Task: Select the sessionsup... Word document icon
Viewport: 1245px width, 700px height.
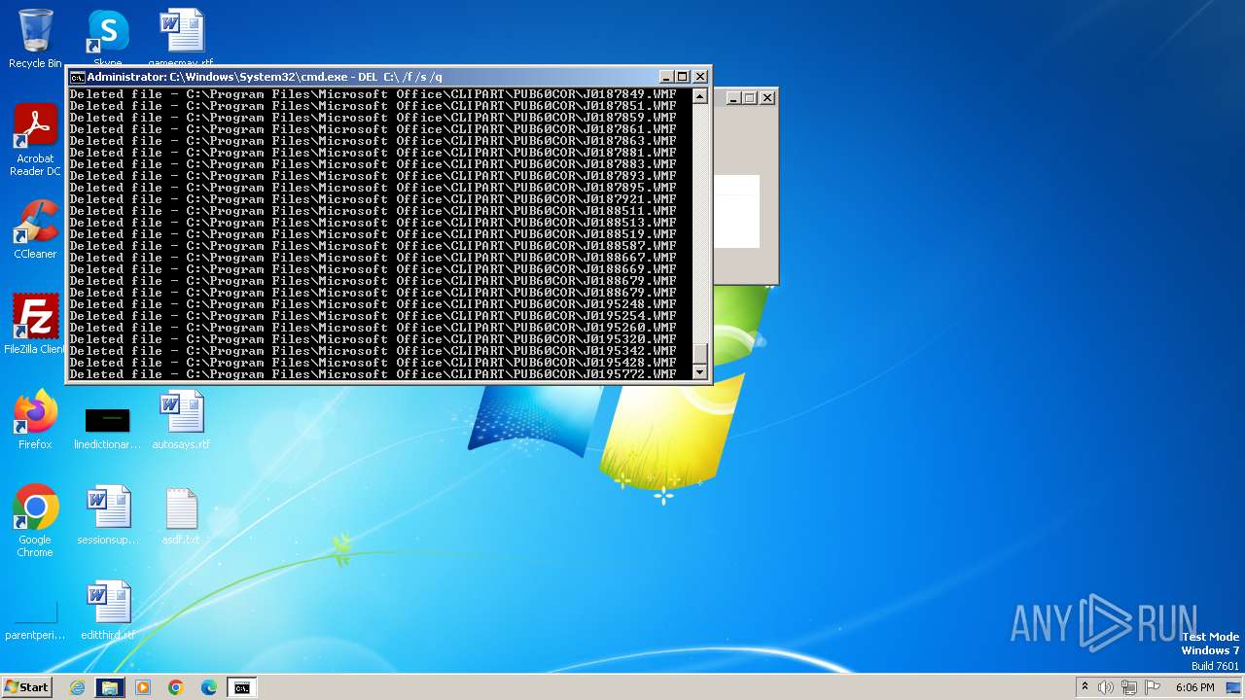Action: click(107, 513)
